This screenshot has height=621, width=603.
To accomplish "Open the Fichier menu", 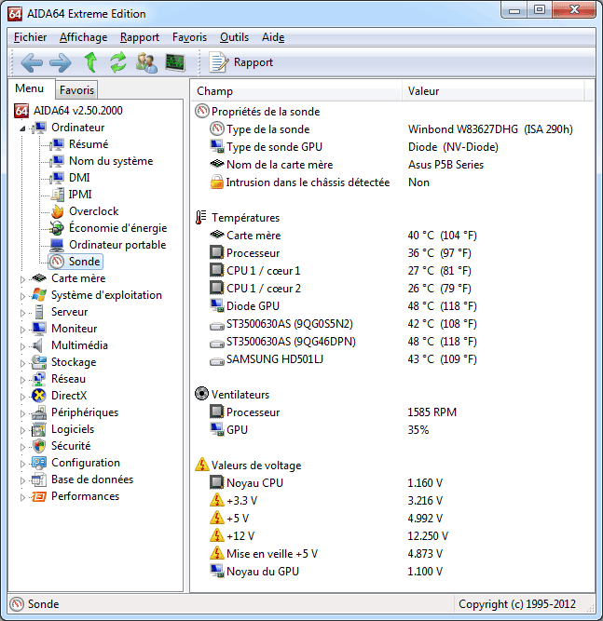I will click(30, 37).
